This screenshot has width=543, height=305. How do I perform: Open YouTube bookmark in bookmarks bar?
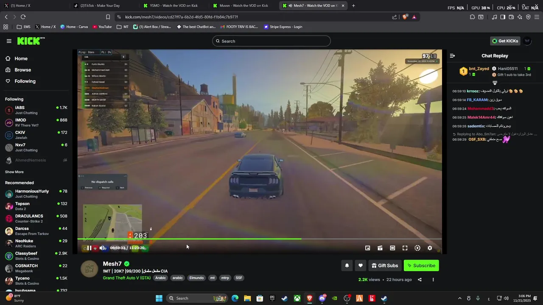click(102, 27)
